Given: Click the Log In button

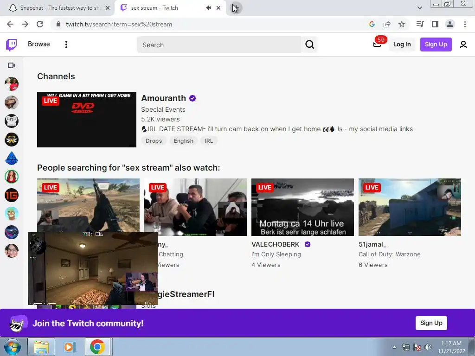Looking at the screenshot, I should coord(402,44).
